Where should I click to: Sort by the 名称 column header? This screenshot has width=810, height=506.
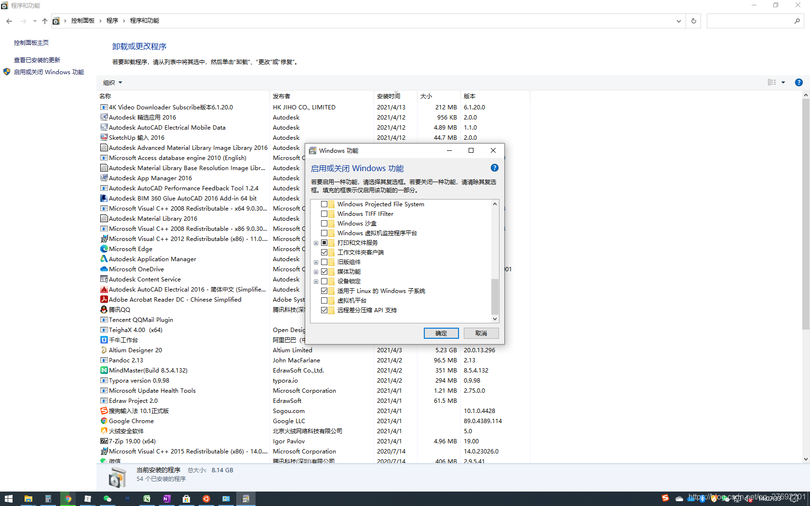point(184,96)
